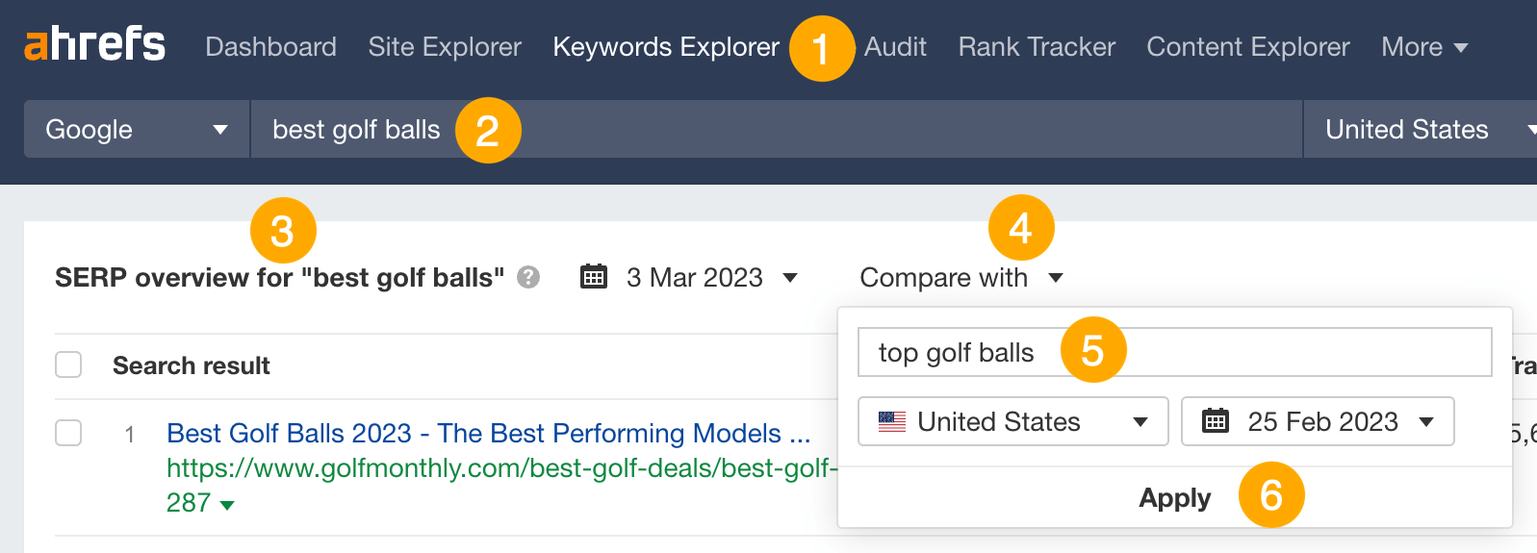Image resolution: width=1537 pixels, height=553 pixels.
Task: Open Site Explorer
Action: tap(445, 46)
